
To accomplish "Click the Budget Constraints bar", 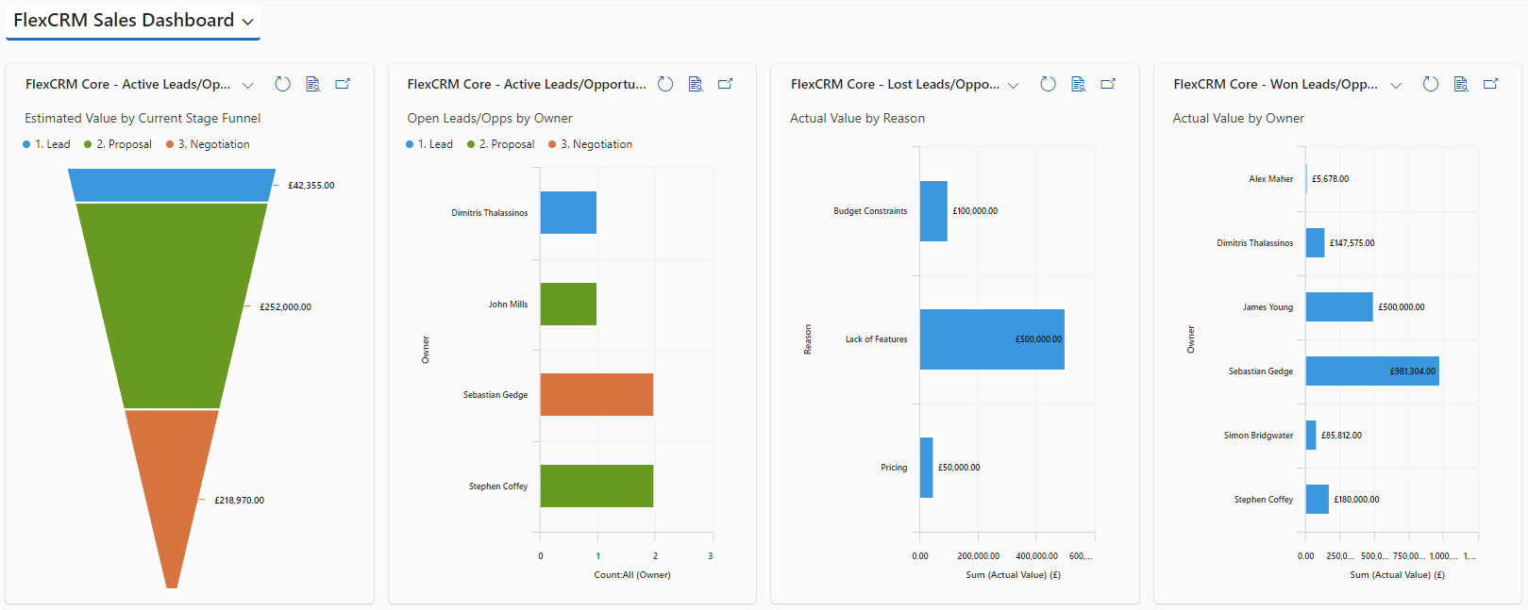I will pyautogui.click(x=933, y=211).
